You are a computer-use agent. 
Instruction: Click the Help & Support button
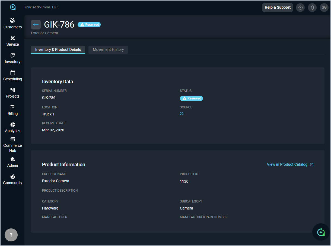coord(278,8)
